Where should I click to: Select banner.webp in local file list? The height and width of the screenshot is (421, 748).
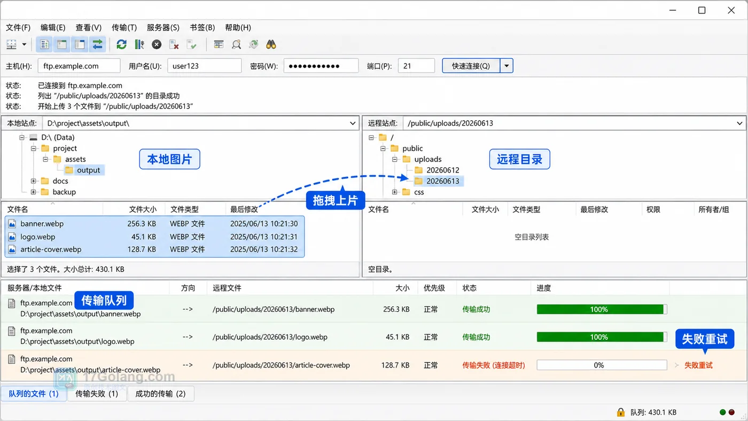pyautogui.click(x=154, y=223)
